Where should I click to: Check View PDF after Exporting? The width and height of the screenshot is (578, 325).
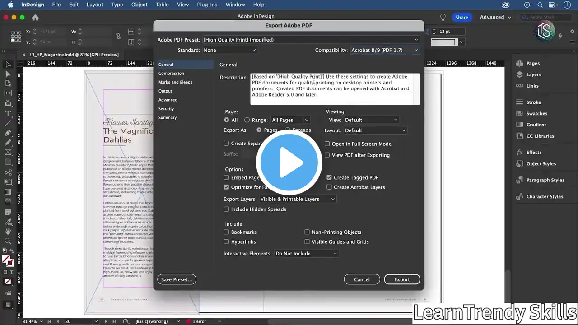point(327,155)
